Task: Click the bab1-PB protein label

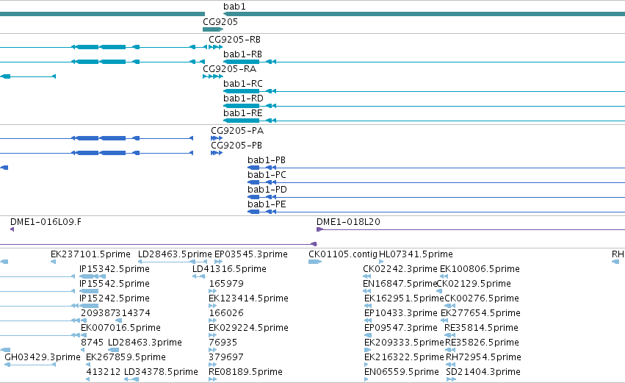Action: click(267, 160)
